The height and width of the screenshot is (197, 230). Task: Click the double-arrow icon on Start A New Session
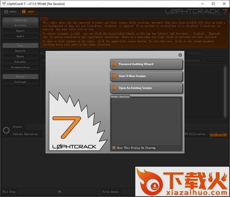point(114,76)
